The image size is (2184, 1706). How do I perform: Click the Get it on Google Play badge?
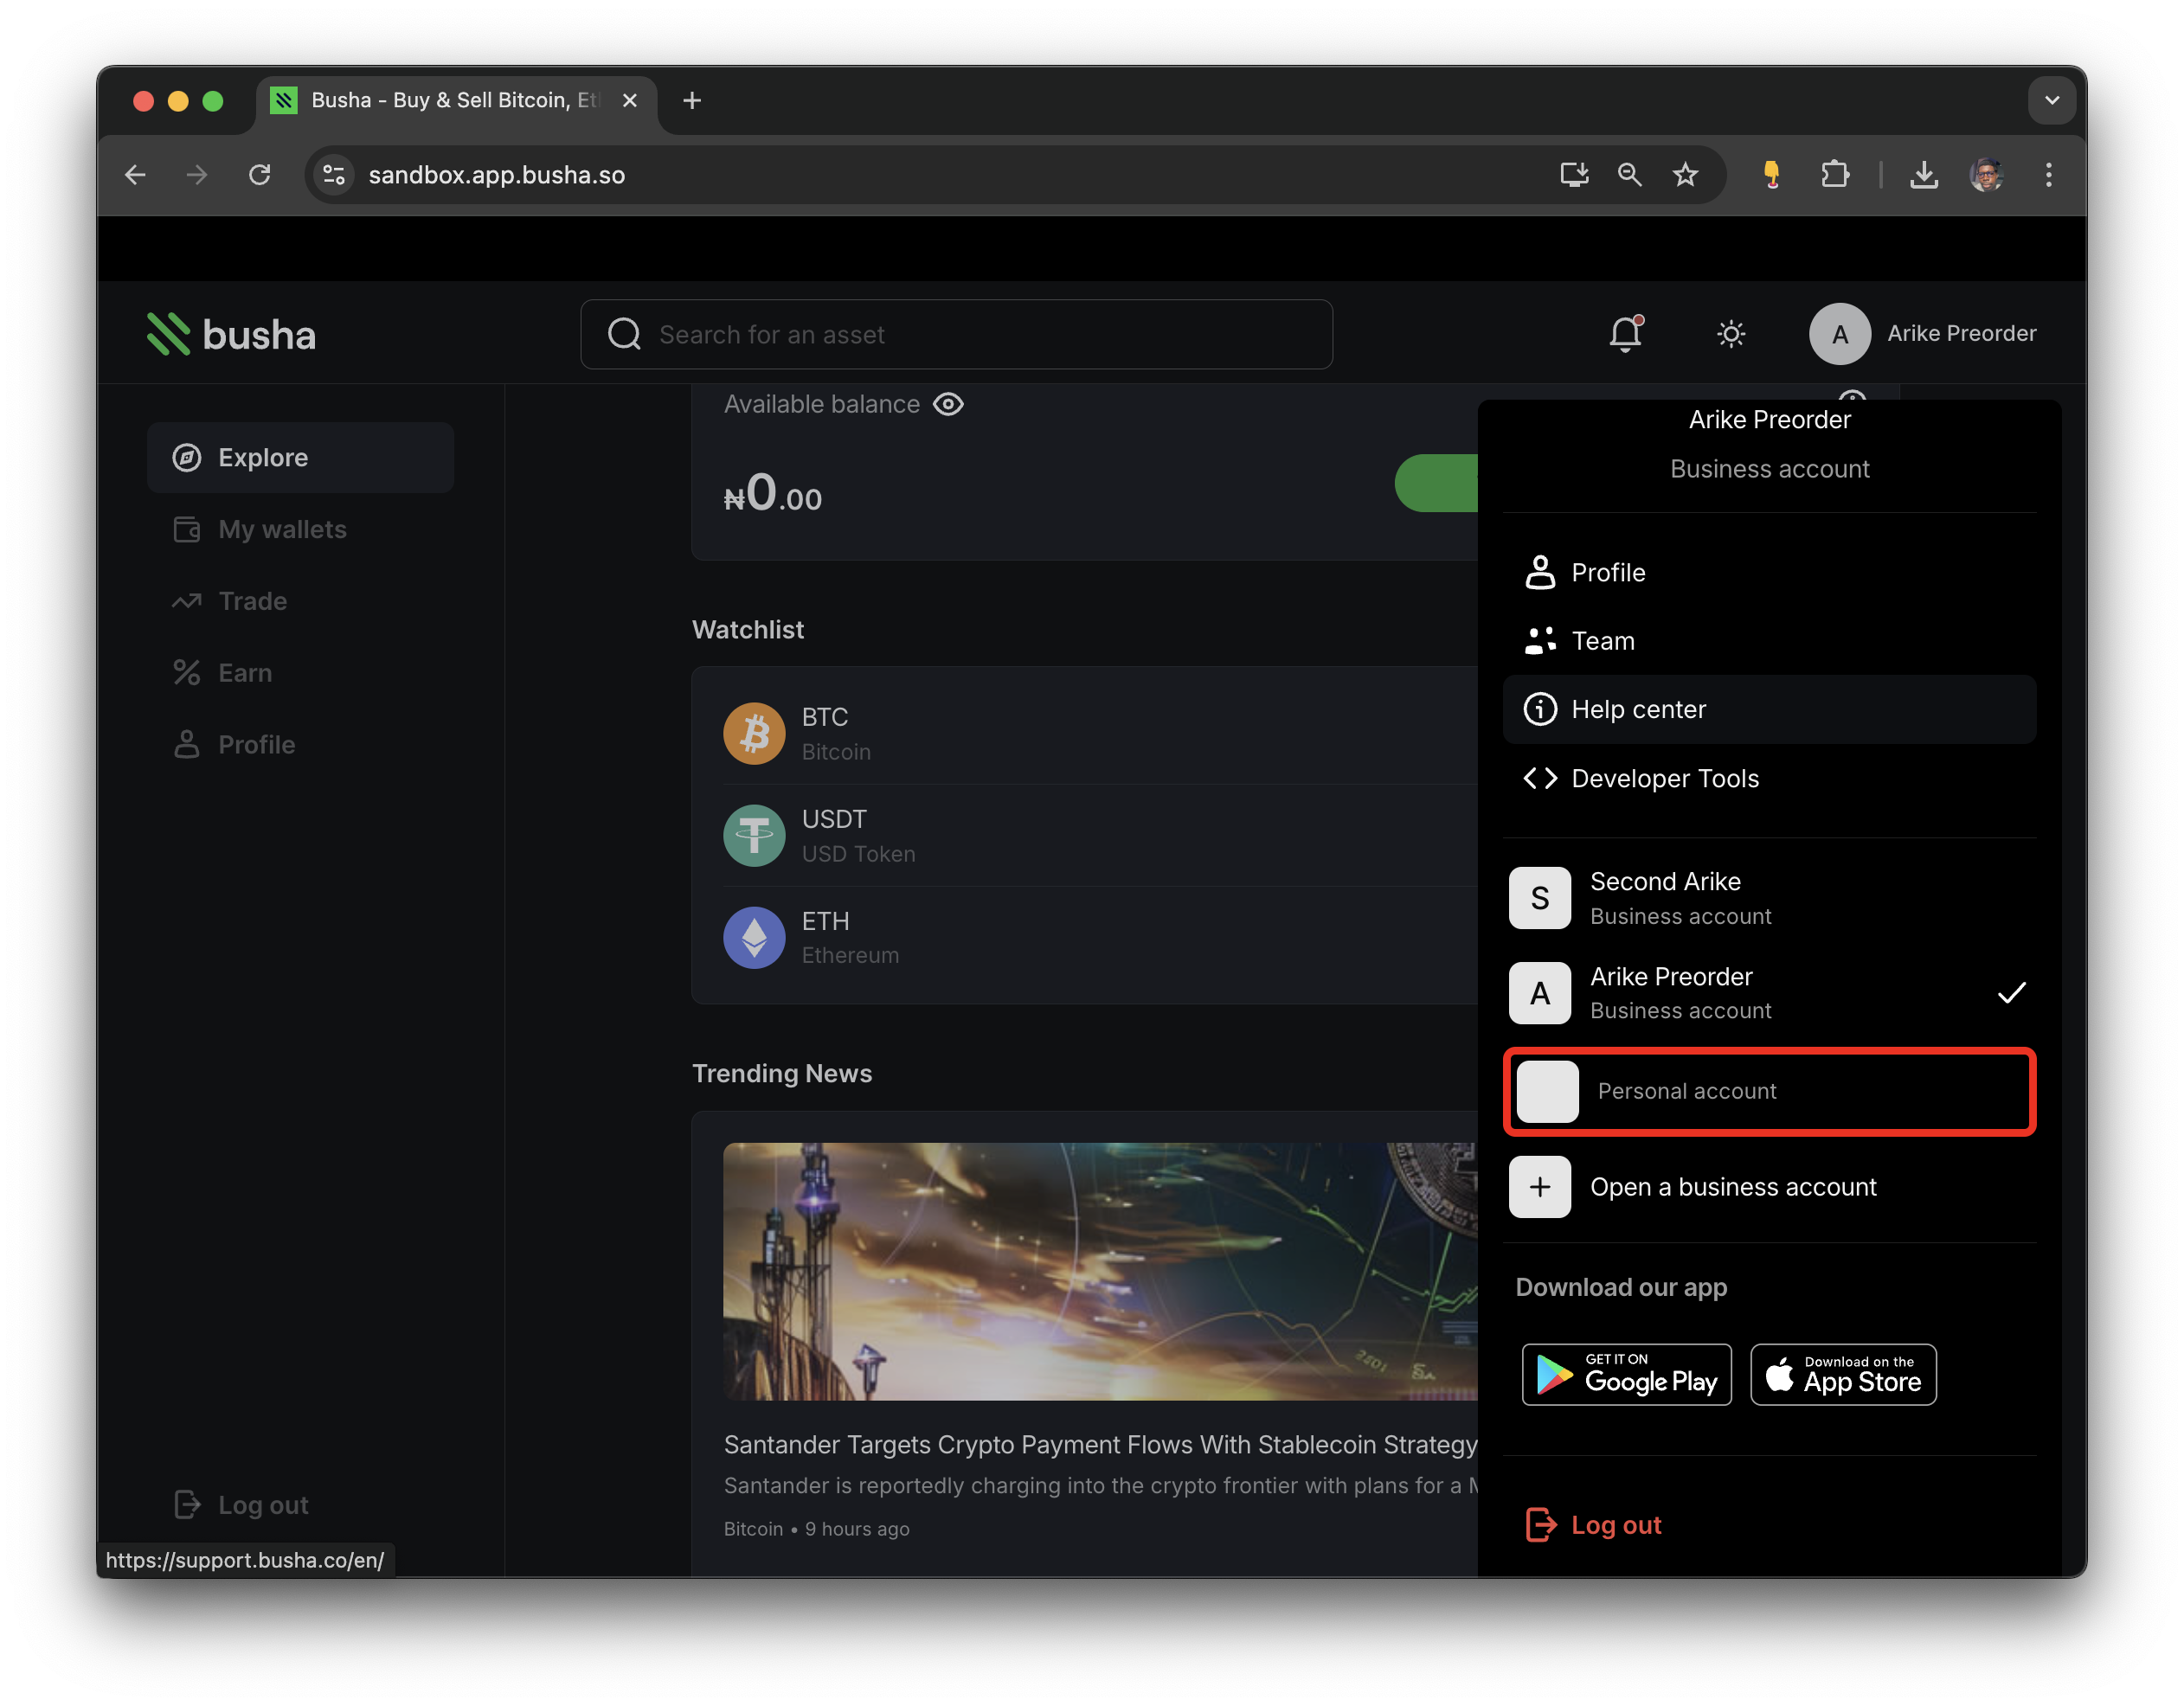point(1626,1374)
